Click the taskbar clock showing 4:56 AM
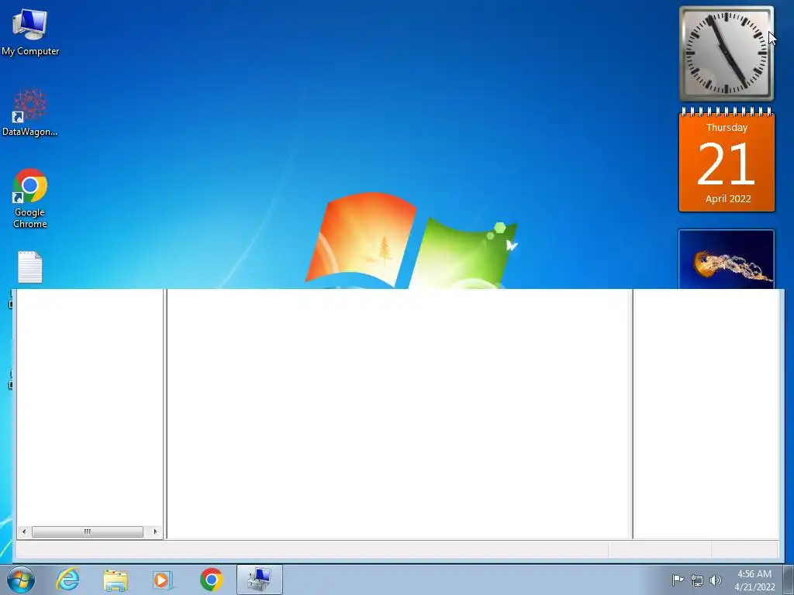The height and width of the screenshot is (595, 794). point(754,580)
